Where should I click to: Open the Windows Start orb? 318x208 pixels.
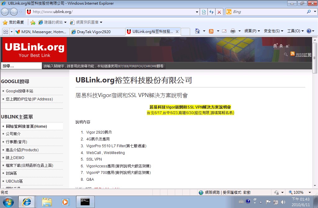[x=8, y=202]
